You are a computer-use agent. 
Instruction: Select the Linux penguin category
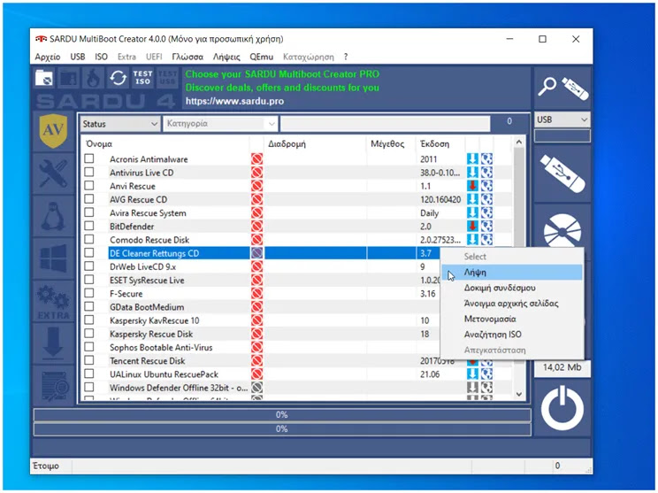click(53, 216)
